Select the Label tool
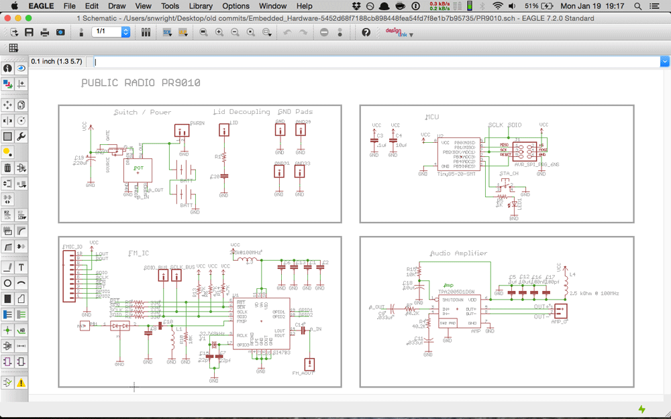671x419 pixels. click(21, 330)
